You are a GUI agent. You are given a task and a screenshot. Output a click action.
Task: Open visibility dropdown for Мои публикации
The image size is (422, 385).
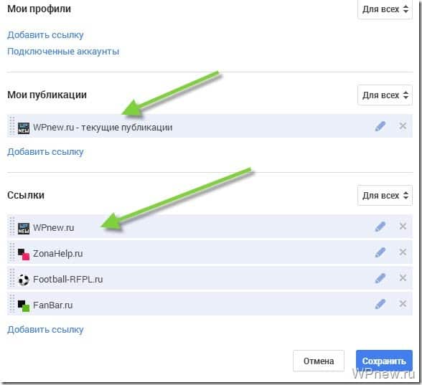click(385, 95)
